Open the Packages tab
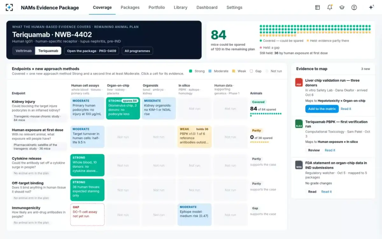This screenshot has height=239, width=382. (130, 7)
